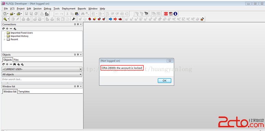
Task: Pin the Connections panel
Action: [78, 24]
